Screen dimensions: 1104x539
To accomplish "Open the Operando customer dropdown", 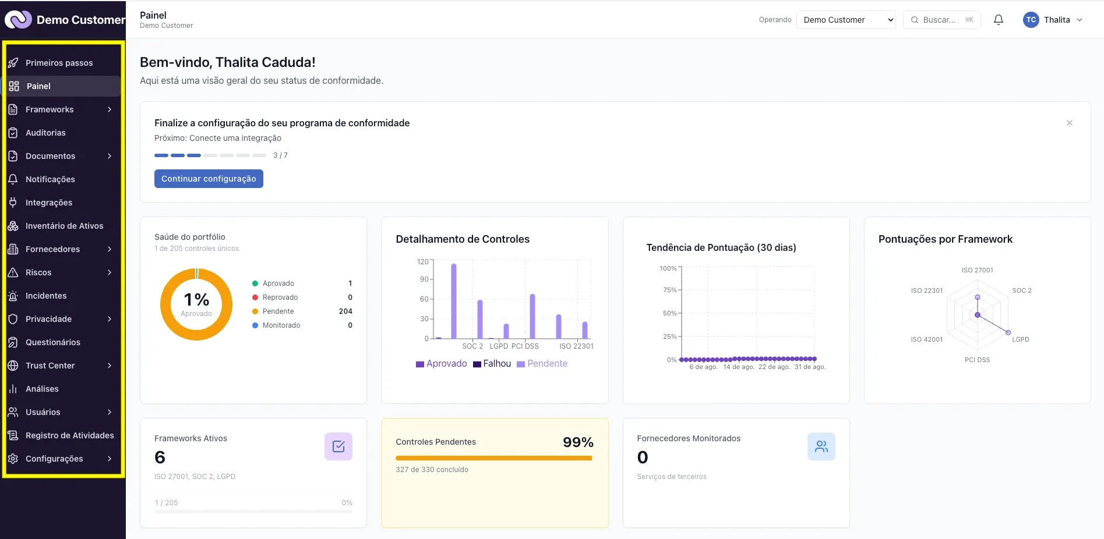I will [x=846, y=20].
